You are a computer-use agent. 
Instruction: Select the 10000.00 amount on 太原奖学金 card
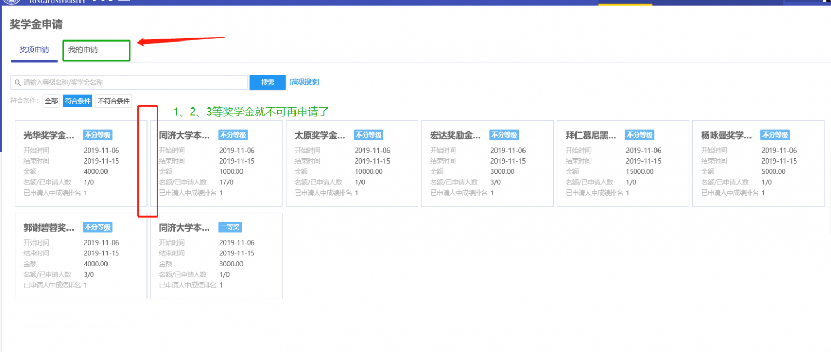[369, 172]
